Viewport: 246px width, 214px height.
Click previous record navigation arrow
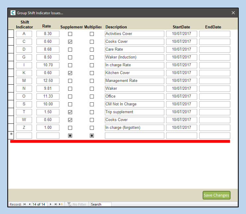[30, 204]
